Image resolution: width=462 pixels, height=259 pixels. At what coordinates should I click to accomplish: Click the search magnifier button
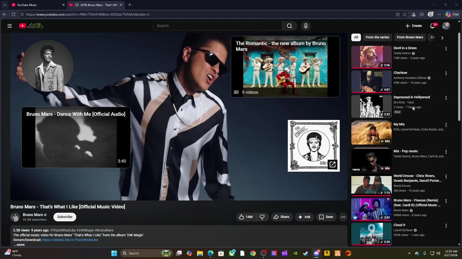click(x=289, y=26)
